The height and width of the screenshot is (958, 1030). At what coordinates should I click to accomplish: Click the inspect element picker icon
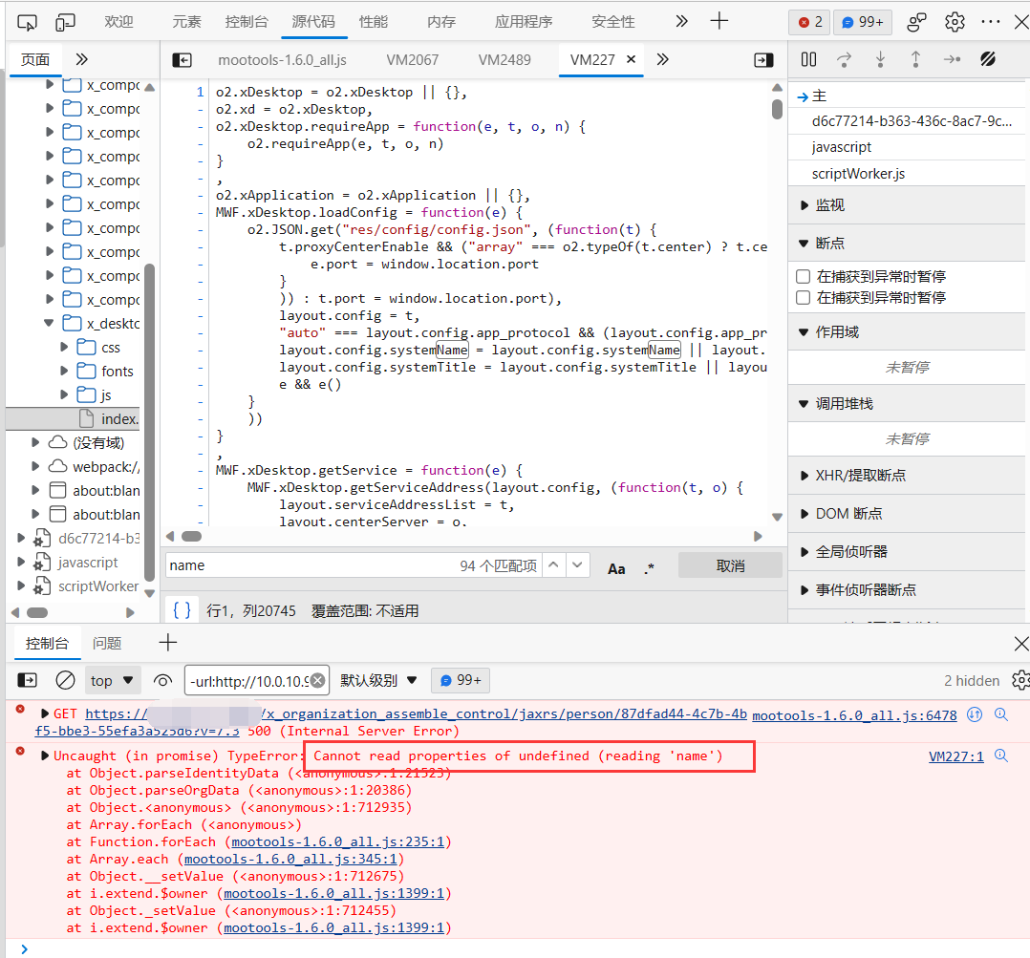28,22
